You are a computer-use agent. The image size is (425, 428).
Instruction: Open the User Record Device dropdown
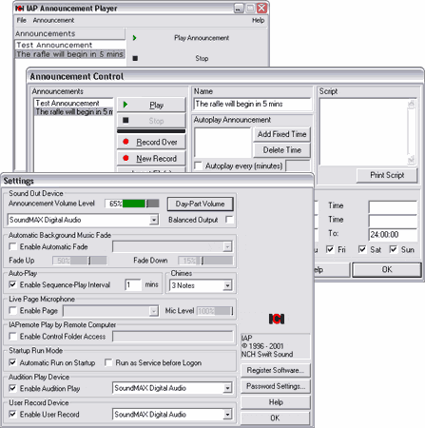point(227,415)
